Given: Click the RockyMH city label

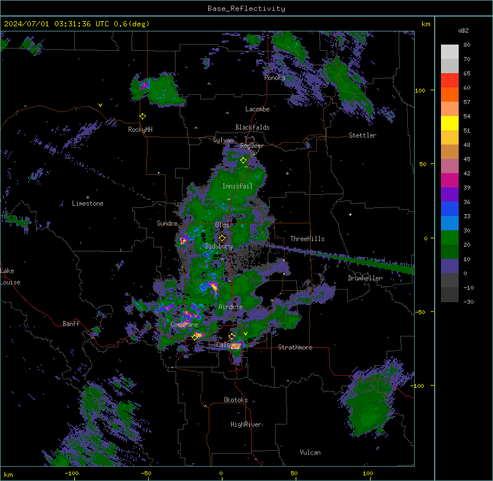Looking at the screenshot, I should pos(140,130).
